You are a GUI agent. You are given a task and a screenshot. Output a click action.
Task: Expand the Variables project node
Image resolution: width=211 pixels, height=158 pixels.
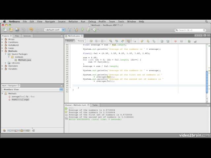tap(2, 69)
